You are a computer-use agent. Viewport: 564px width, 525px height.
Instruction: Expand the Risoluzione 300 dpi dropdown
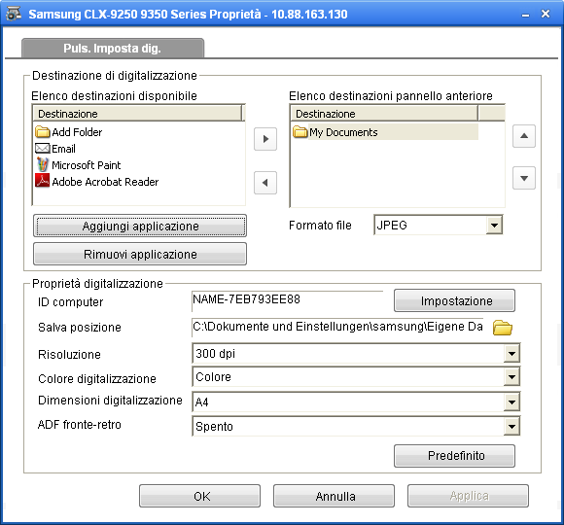pyautogui.click(x=511, y=354)
